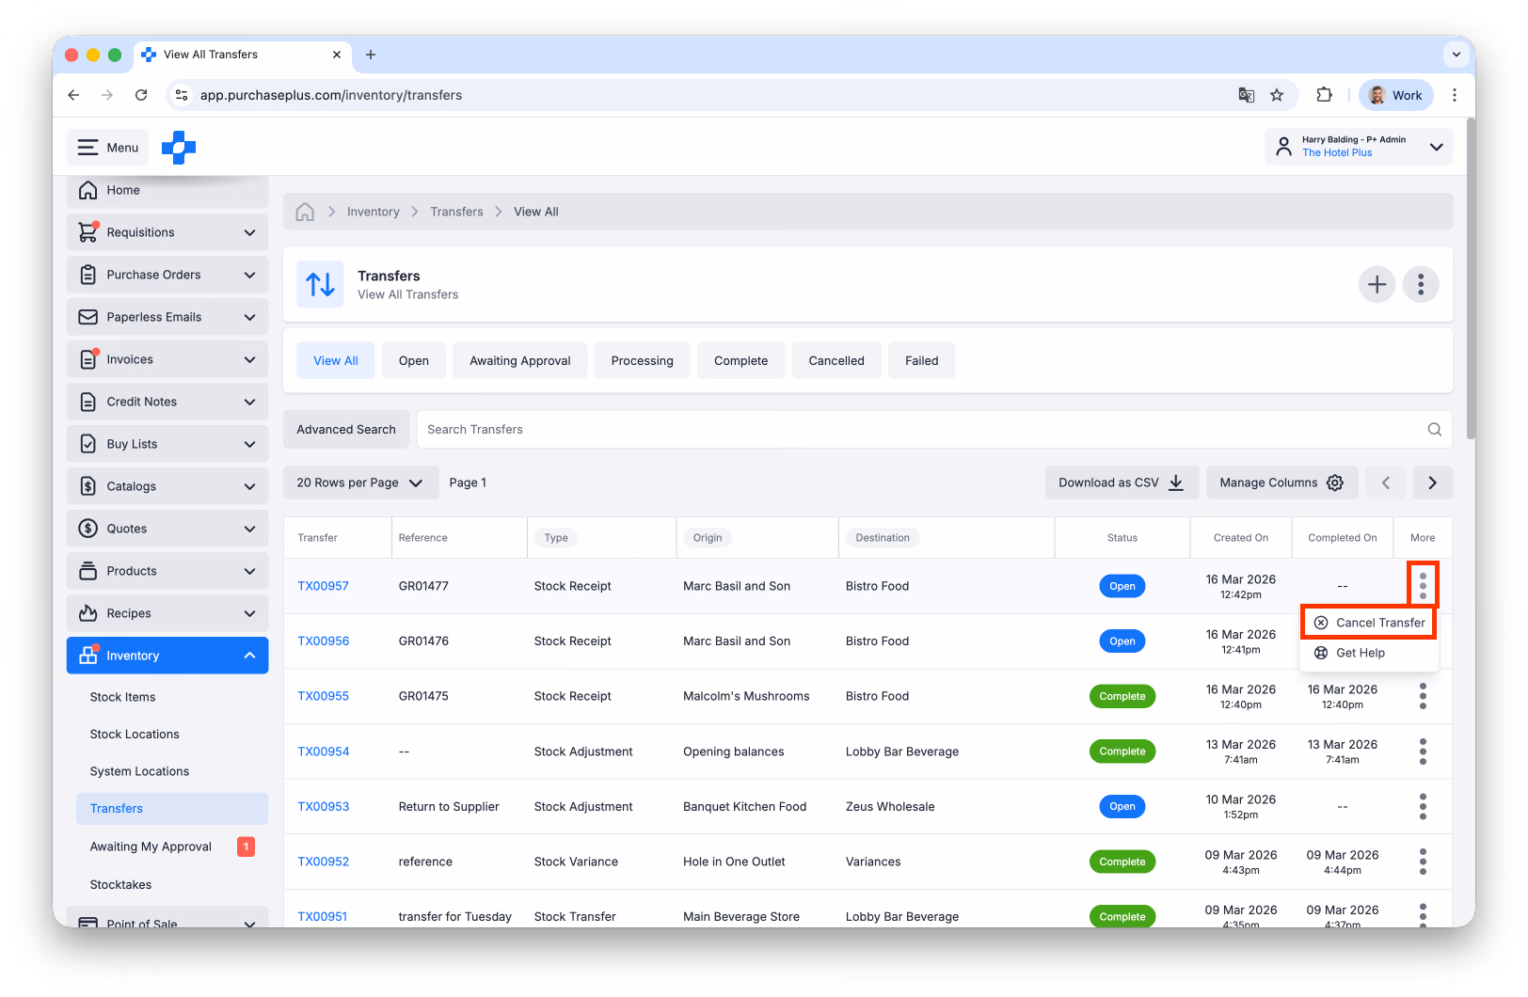Click browser back arrow

pyautogui.click(x=73, y=95)
